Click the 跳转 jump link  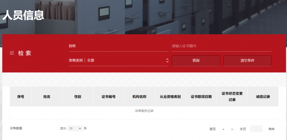[272, 129]
